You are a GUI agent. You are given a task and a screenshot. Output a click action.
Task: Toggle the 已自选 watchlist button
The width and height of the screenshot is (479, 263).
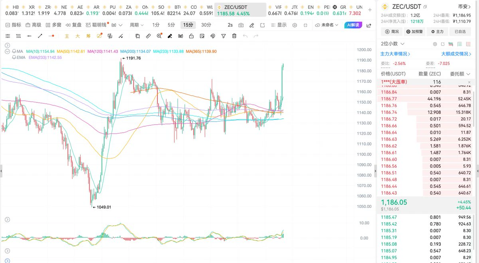[x=460, y=32]
